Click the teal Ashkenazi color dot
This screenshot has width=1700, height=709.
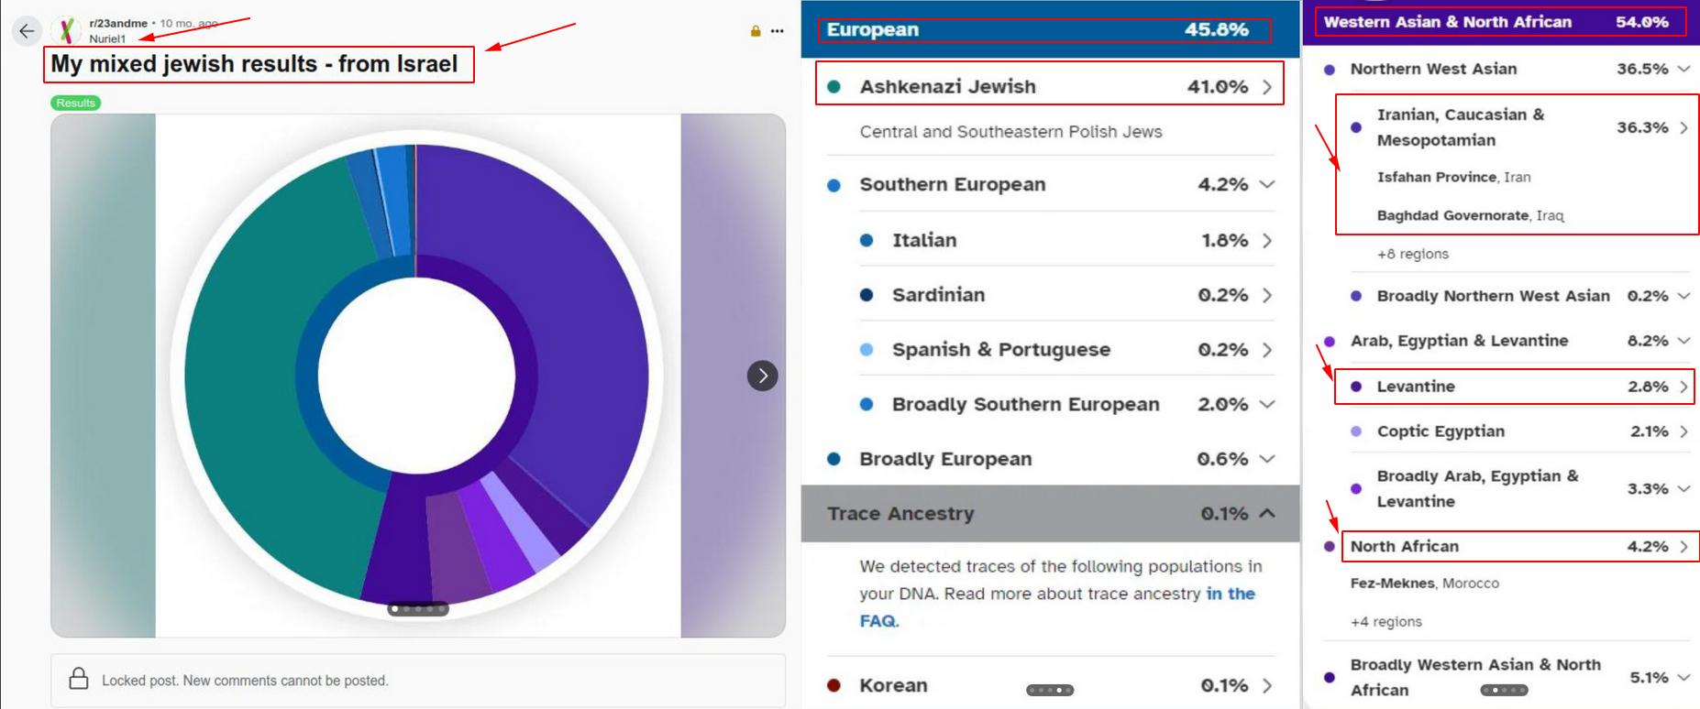click(833, 87)
